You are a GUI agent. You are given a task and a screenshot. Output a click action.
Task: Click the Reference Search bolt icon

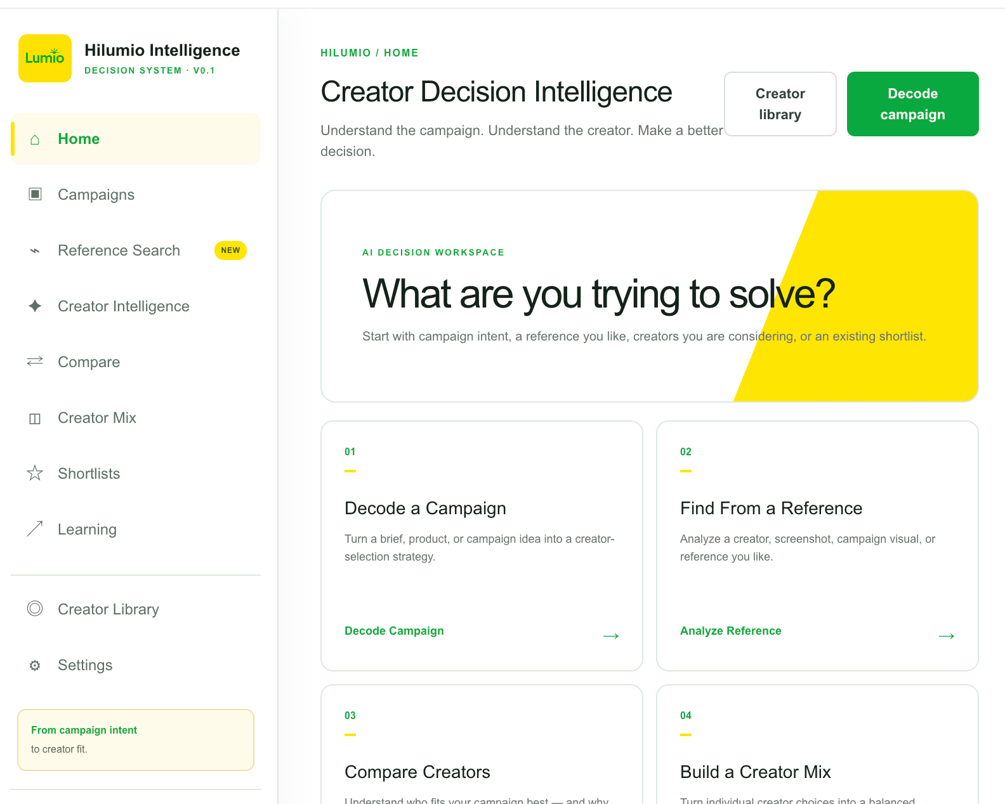35,250
